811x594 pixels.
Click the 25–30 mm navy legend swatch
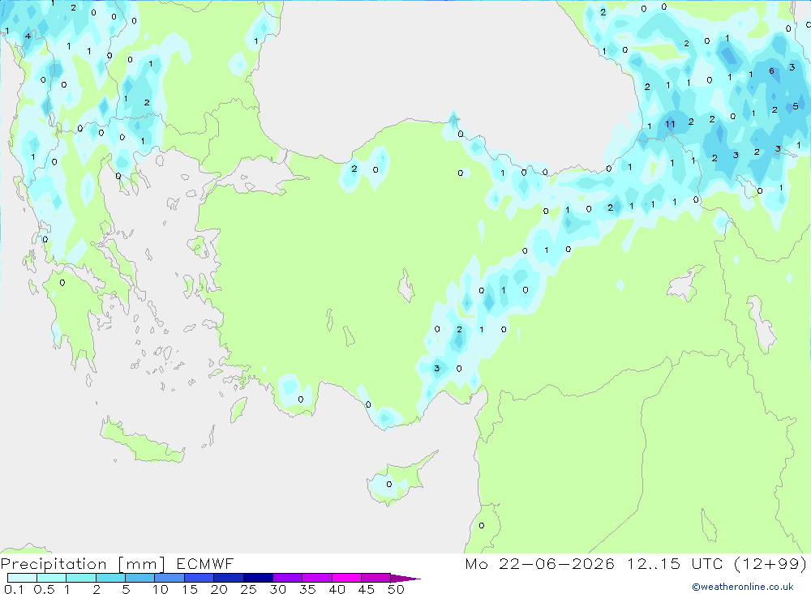coord(258,578)
